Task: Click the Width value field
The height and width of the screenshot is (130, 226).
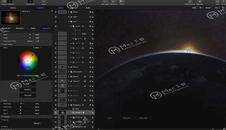Action: tap(37, 35)
